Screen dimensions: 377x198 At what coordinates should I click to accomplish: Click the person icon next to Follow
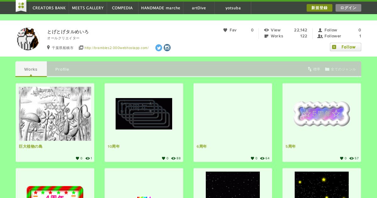coord(320,30)
